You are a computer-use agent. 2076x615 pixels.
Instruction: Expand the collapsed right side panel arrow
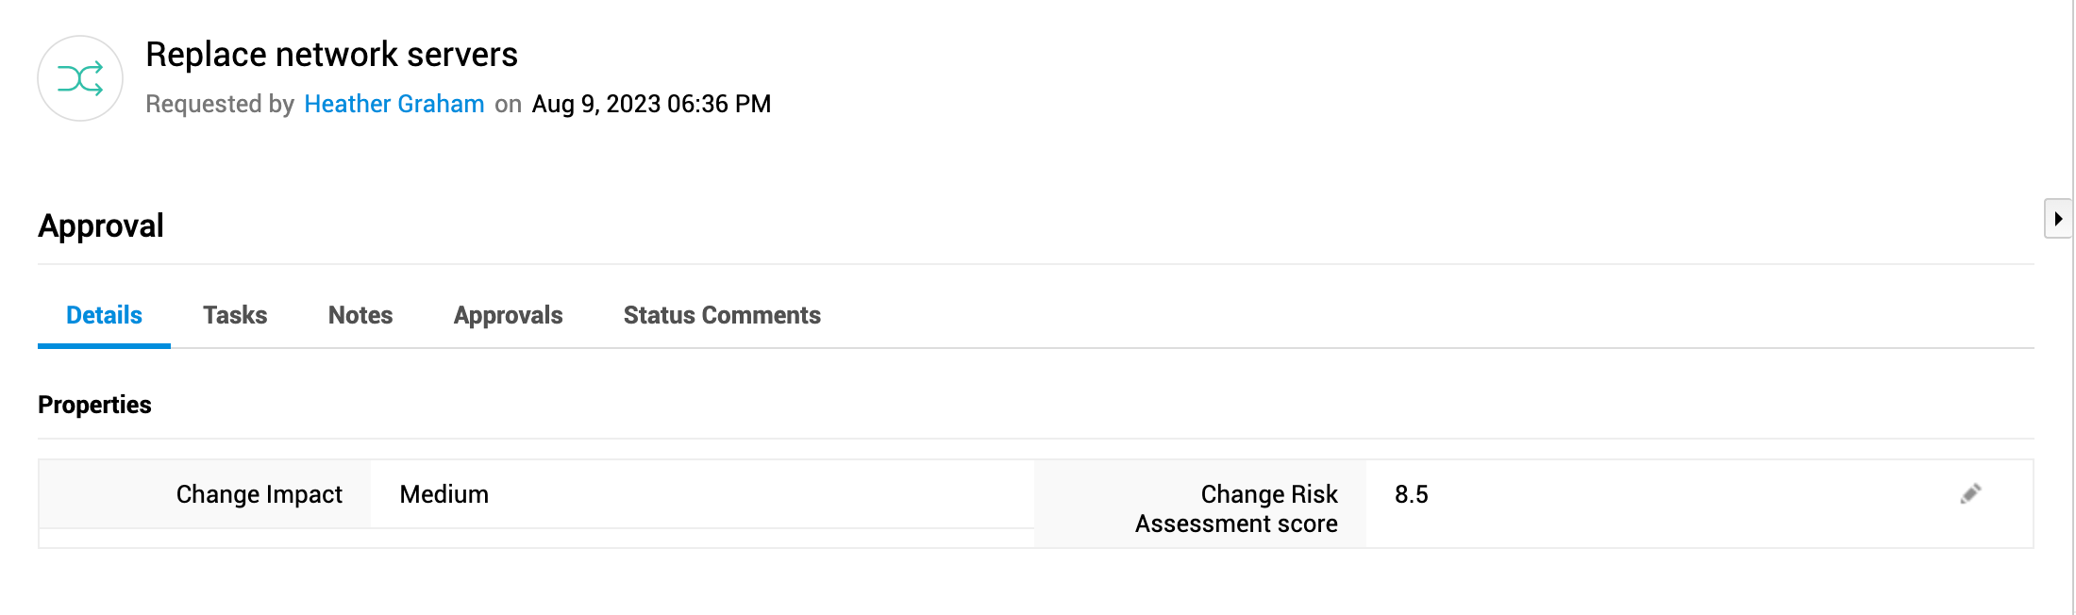tap(2057, 219)
